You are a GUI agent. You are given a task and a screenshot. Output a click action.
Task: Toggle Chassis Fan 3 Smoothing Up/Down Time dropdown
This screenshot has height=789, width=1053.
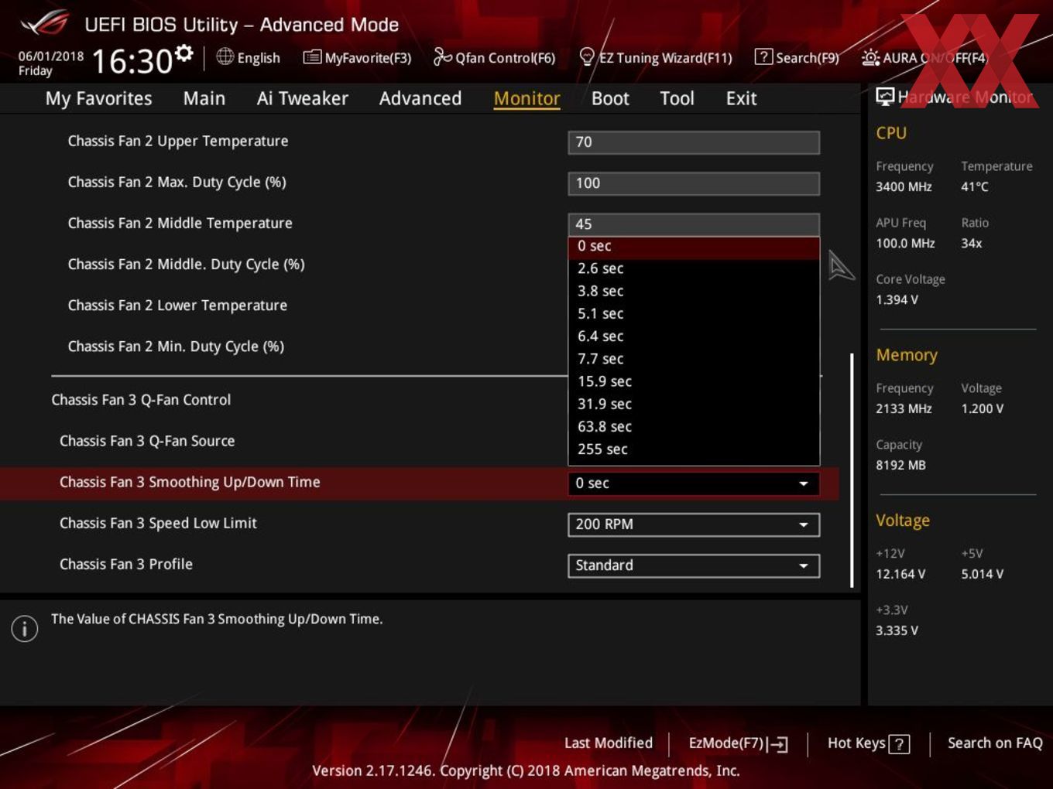tap(694, 483)
